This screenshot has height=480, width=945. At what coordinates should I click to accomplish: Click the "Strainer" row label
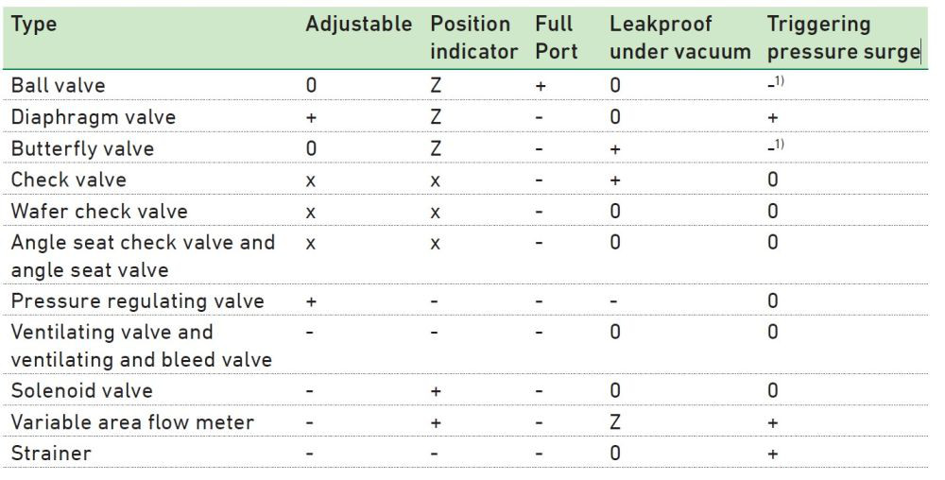pos(51,453)
